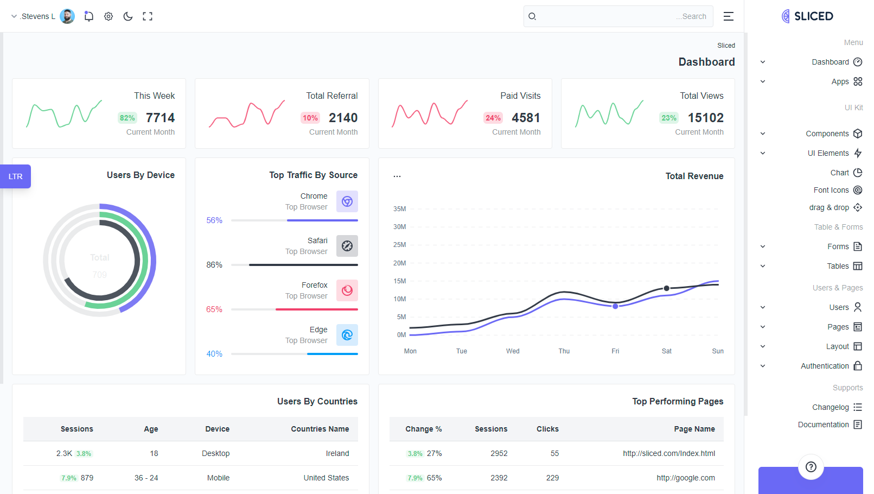
Task: Click into the Search input field
Action: point(618,16)
